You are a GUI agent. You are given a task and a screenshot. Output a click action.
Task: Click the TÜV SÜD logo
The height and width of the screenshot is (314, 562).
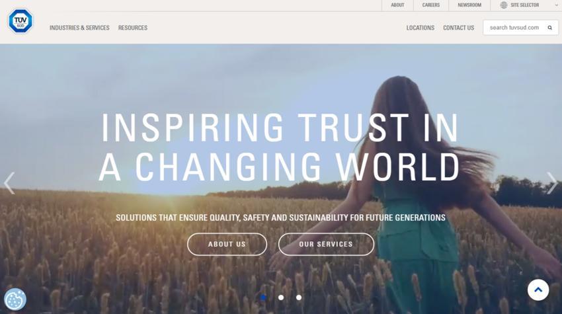click(20, 21)
